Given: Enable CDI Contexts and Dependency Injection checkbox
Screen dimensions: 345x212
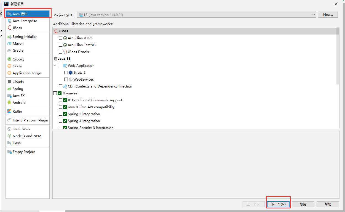Looking at the screenshot, I should pyautogui.click(x=60, y=86).
